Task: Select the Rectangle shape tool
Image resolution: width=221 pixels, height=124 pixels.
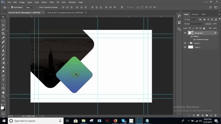Action: click(3, 88)
